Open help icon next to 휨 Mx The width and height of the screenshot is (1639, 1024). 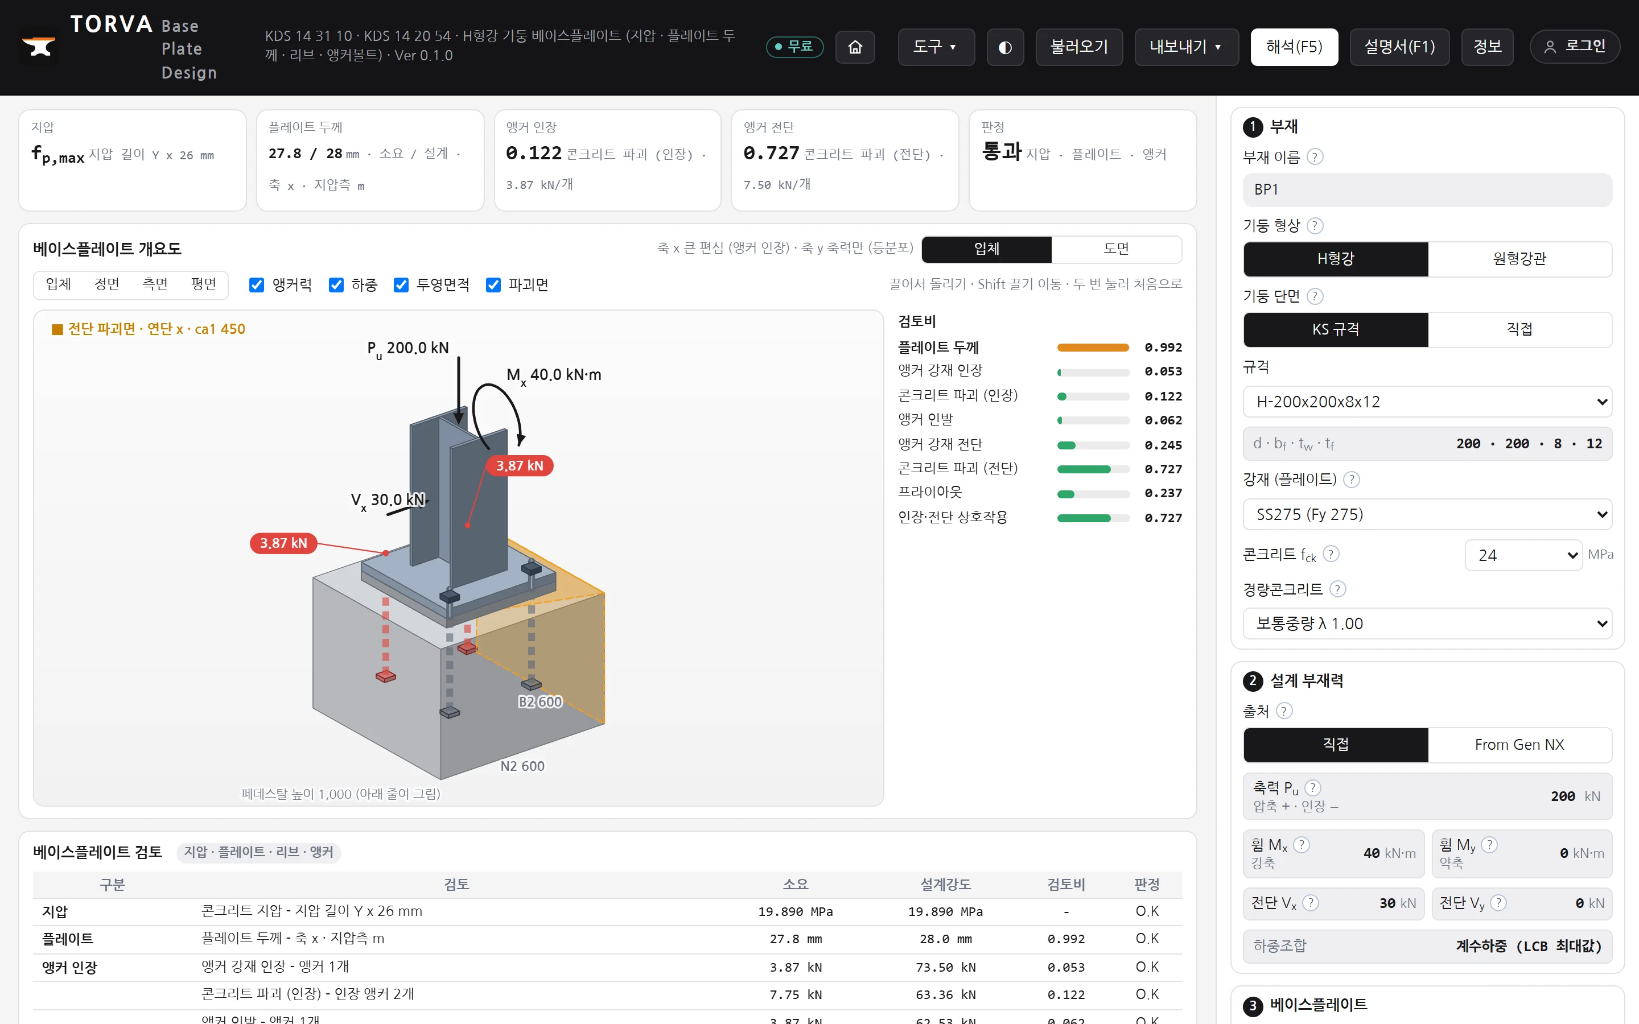pos(1301,845)
